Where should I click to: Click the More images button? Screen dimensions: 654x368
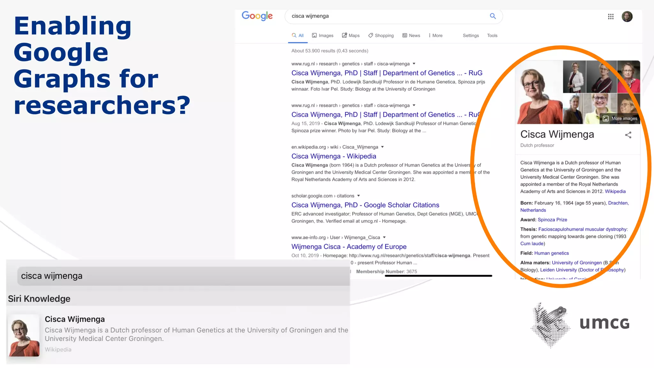point(620,119)
